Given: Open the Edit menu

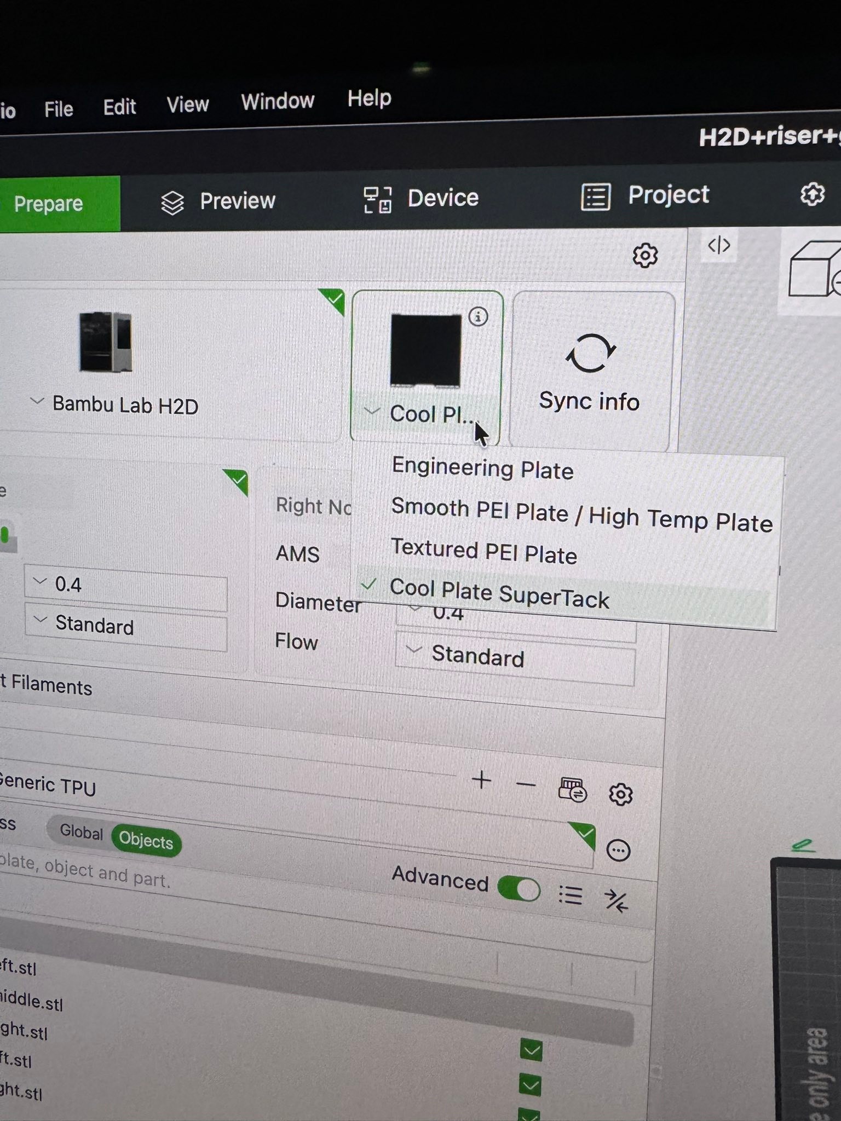Looking at the screenshot, I should pyautogui.click(x=119, y=107).
